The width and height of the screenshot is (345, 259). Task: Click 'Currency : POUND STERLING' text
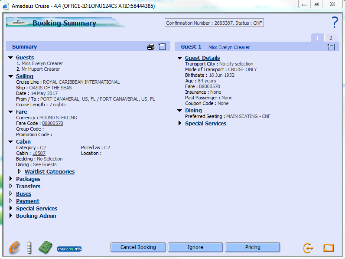[x=46, y=118]
